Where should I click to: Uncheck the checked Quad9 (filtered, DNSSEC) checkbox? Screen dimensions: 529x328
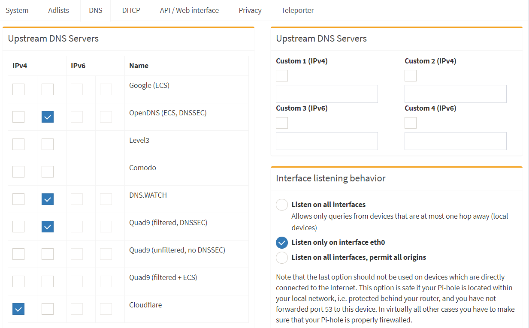click(x=48, y=226)
